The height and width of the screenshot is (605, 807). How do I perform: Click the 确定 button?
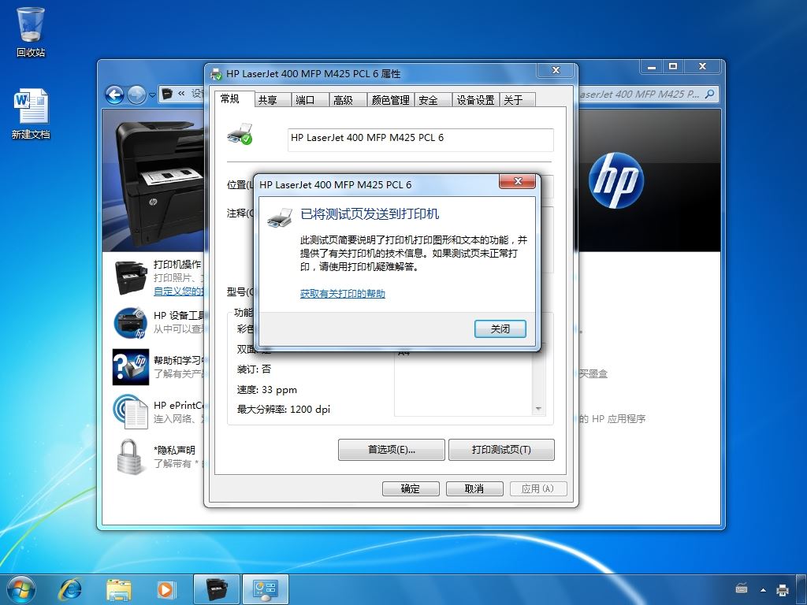point(411,488)
